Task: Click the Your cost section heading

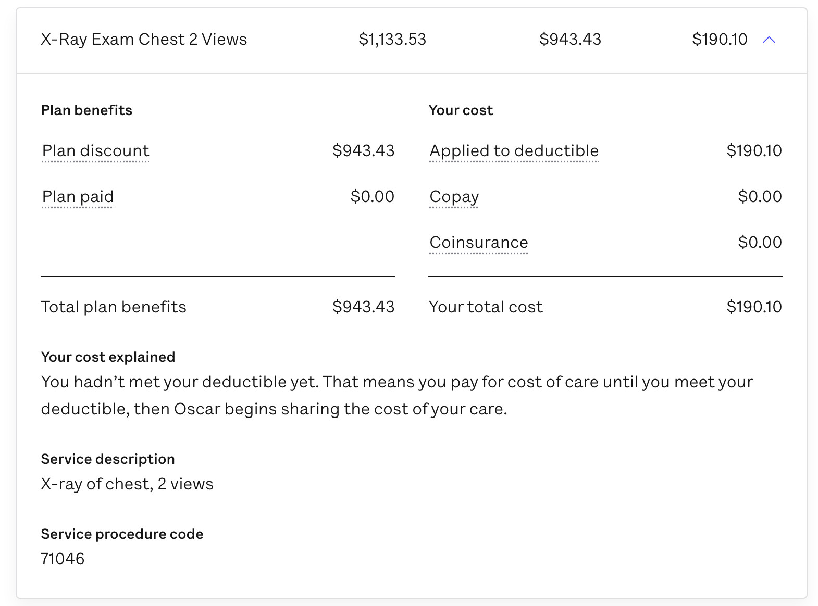Action: [461, 110]
